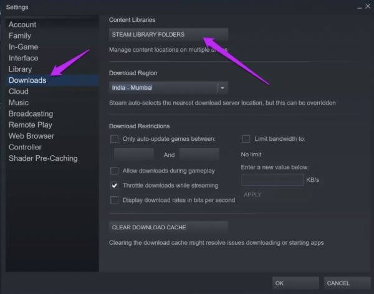Screen dimensions: 374x294
Task: Toggle Allow downloads during gameplay
Action: pyautogui.click(x=114, y=171)
